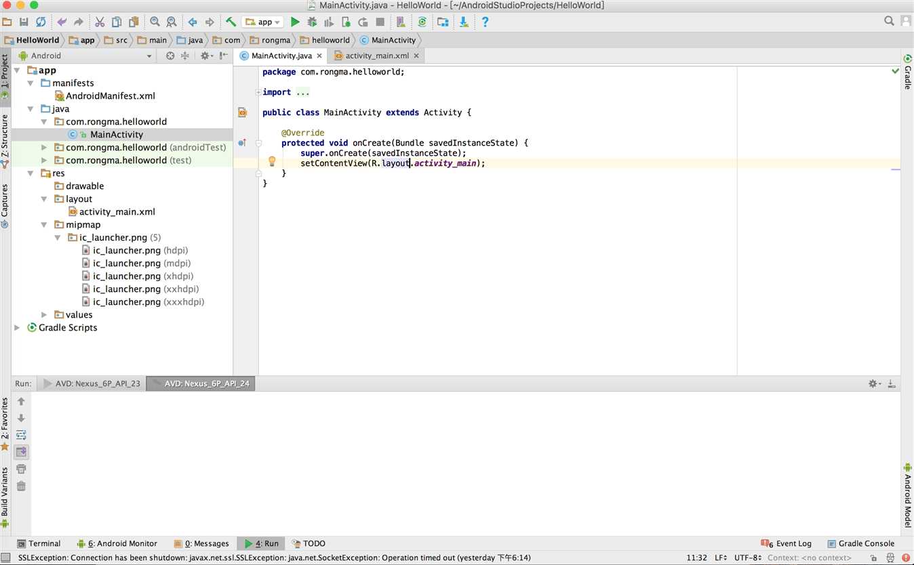The image size is (914, 565).
Task: Click the SDK Manager download icon
Action: [464, 22]
